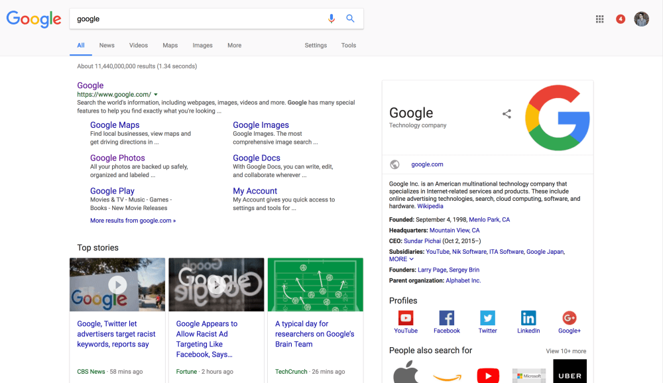Open the Alphabet Inc. parent organization link
This screenshot has height=383, width=663.
(x=463, y=281)
